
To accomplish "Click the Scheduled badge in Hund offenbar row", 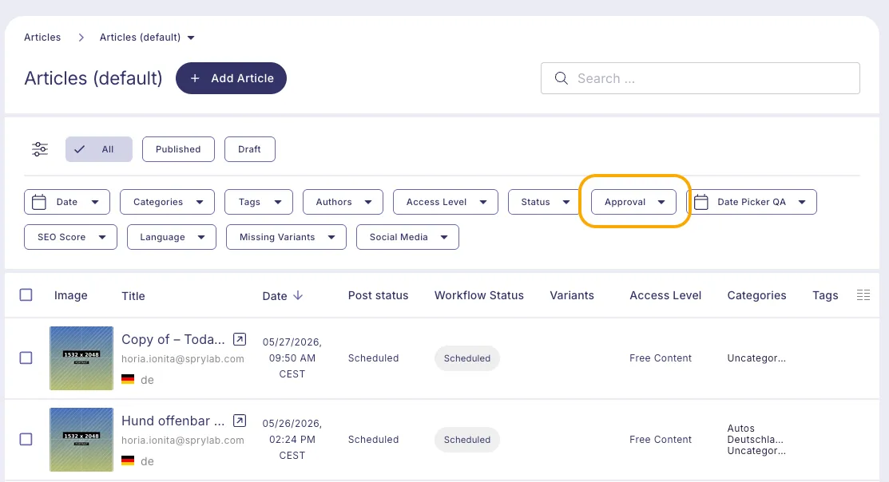I will [467, 440].
